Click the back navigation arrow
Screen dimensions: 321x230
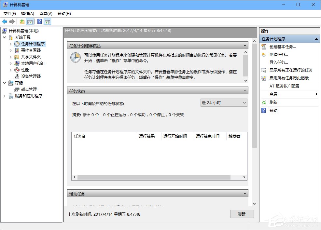(x=5, y=21)
